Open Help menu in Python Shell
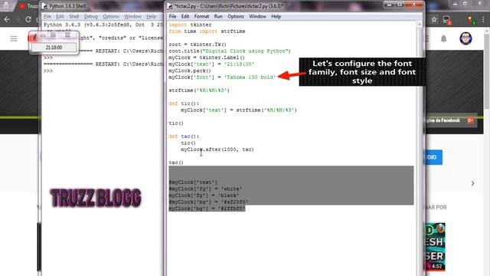The image size is (490, 276). pyautogui.click(x=152, y=16)
